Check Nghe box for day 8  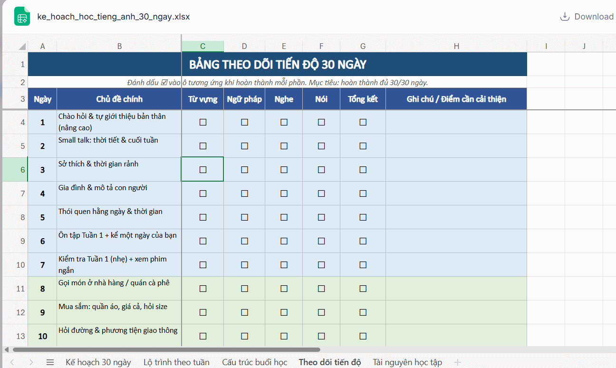[284, 289]
